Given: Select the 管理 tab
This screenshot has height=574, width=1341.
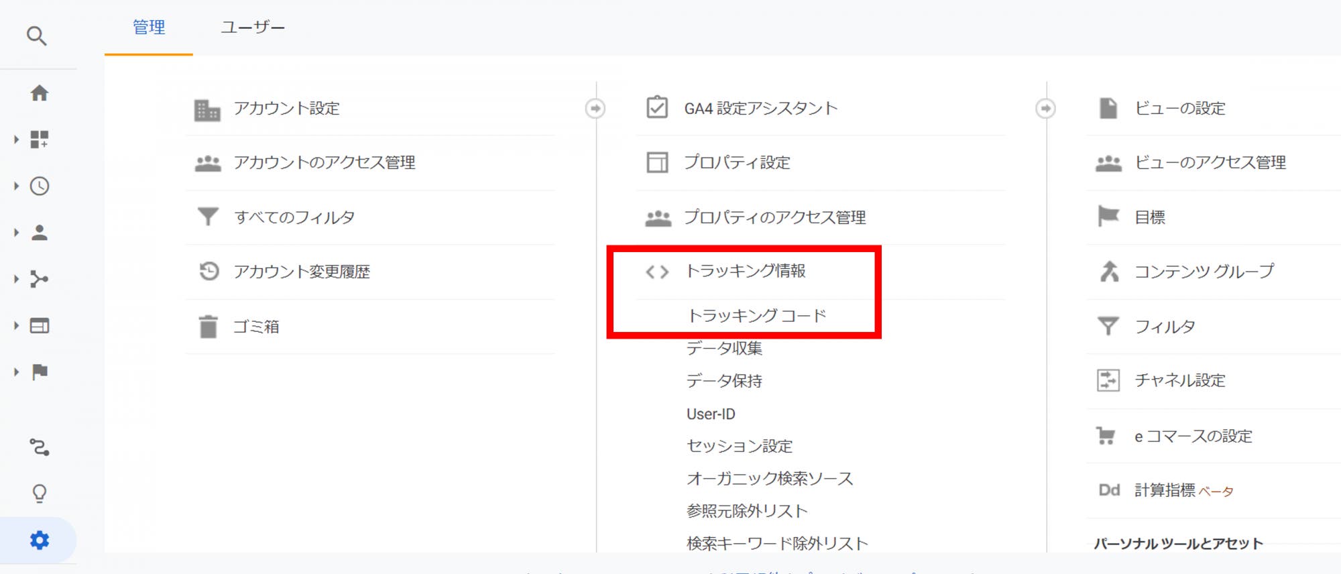Looking at the screenshot, I should (149, 27).
